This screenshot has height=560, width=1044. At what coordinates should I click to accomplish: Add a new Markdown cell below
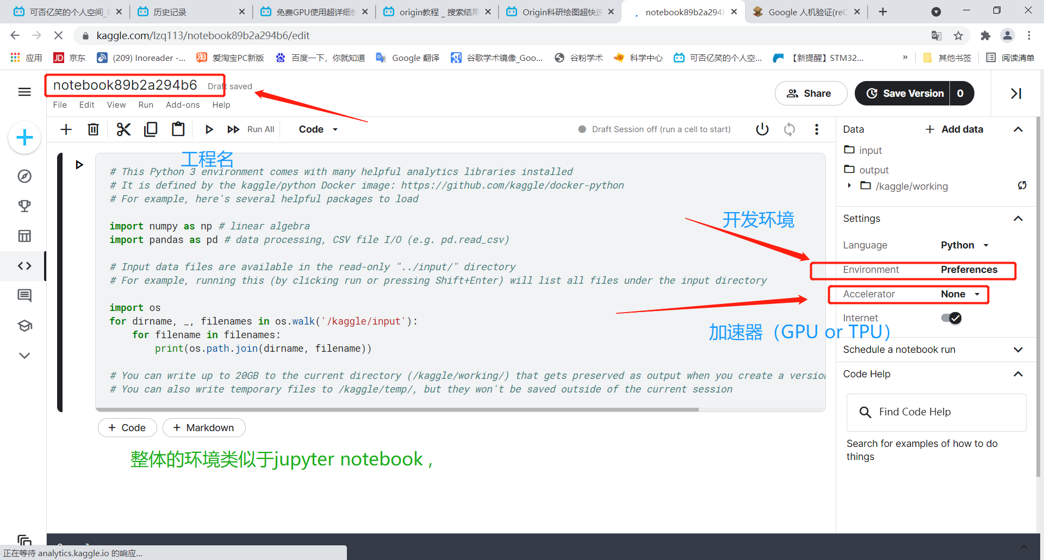point(204,428)
